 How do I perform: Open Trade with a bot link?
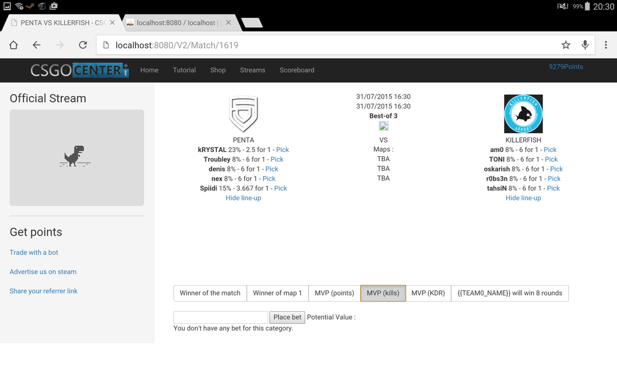pyautogui.click(x=34, y=252)
